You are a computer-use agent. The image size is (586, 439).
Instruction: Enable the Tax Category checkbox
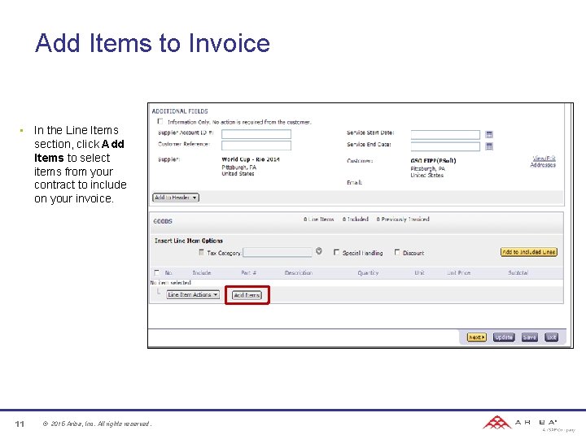pos(202,252)
